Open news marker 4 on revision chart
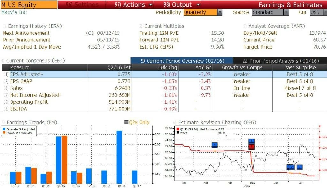The height and width of the screenshot is (188, 327). [215, 145]
